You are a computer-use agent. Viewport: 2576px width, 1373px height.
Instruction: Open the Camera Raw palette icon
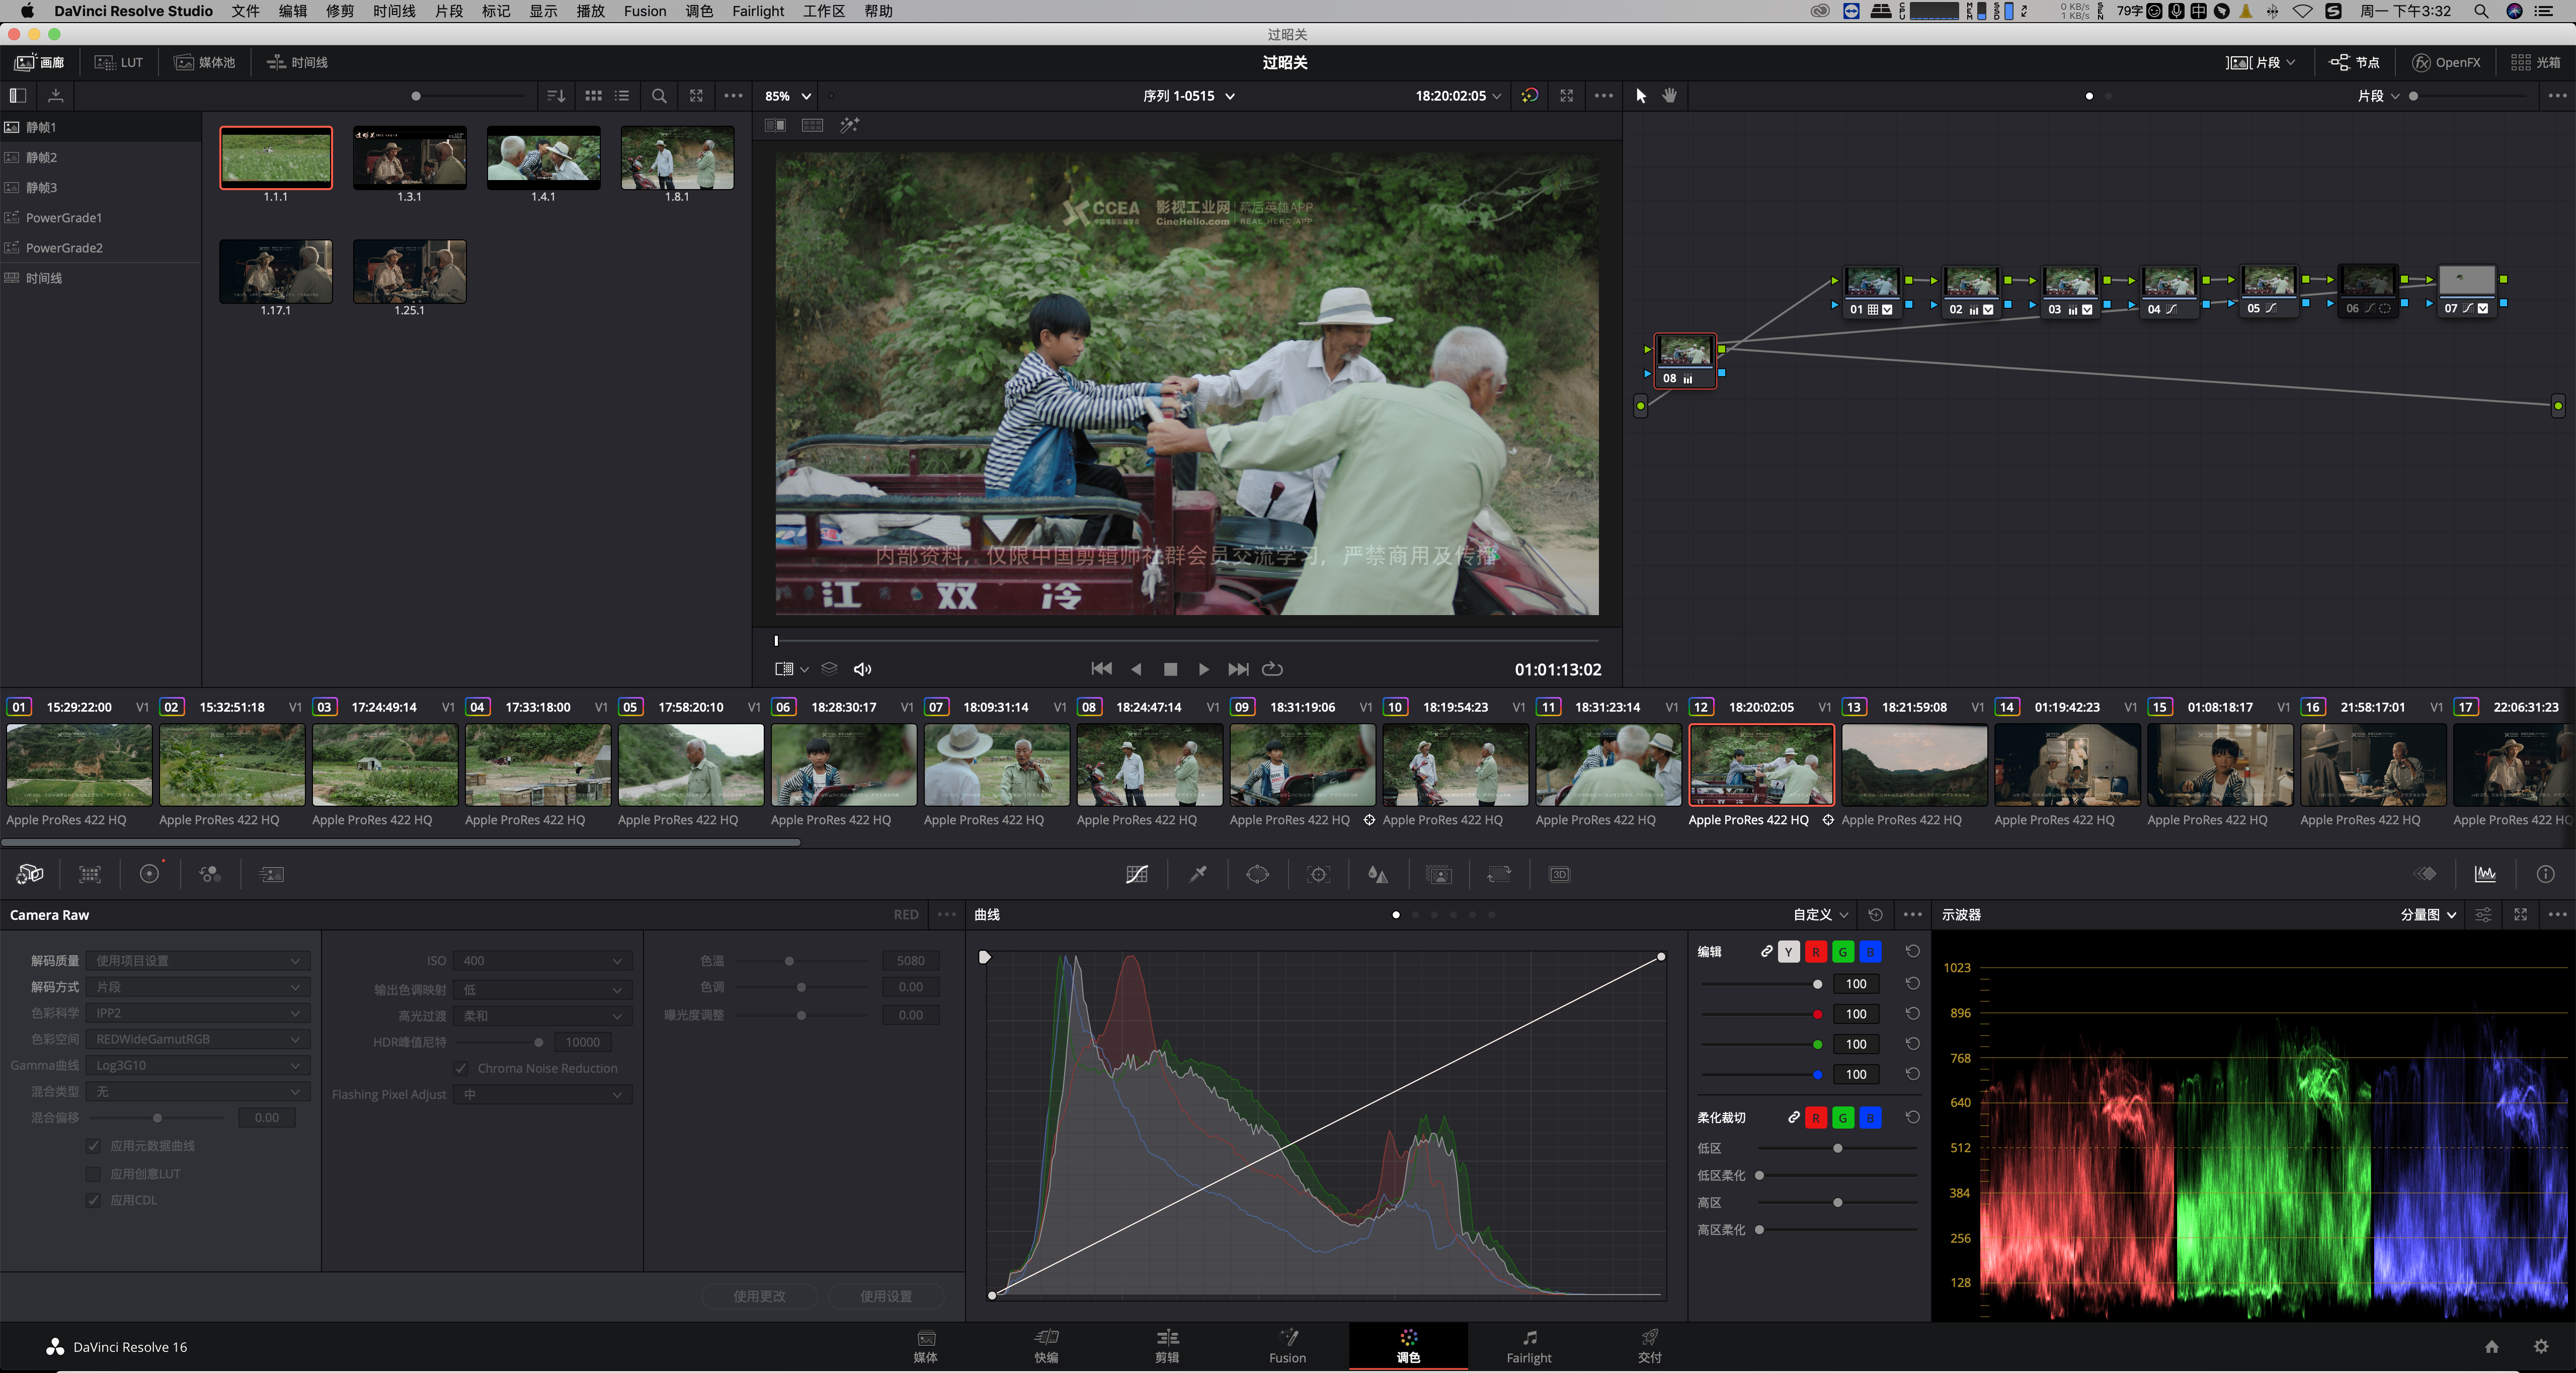point(29,875)
